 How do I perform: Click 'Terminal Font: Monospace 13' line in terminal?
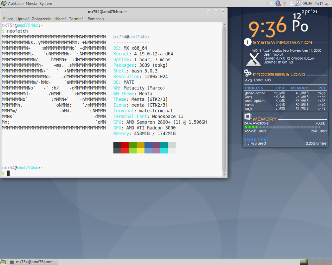(148, 117)
